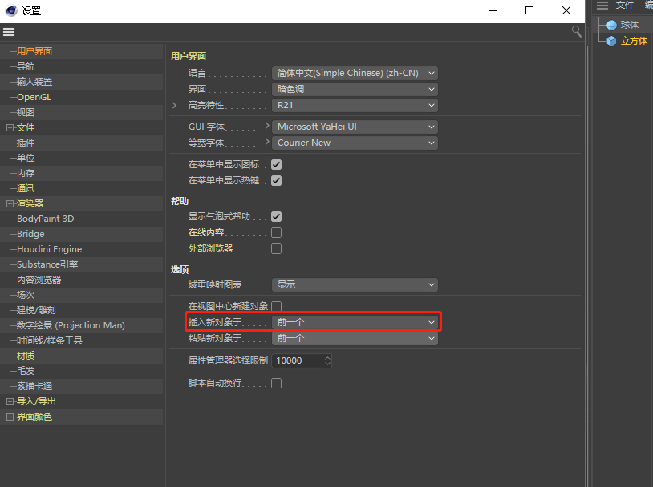Screen dimensions: 653x487
Task: Click the sphere icon in object manager
Action: pos(611,26)
